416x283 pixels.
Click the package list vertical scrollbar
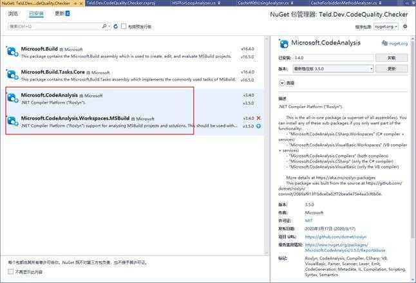point(267,145)
